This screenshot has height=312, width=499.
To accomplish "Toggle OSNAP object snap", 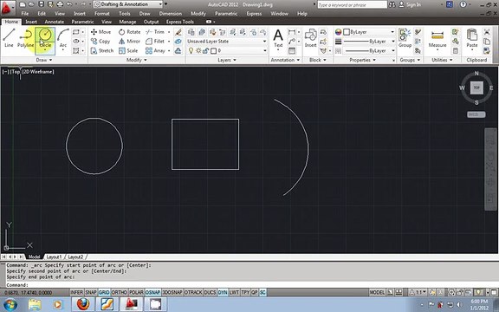I will pos(152,292).
